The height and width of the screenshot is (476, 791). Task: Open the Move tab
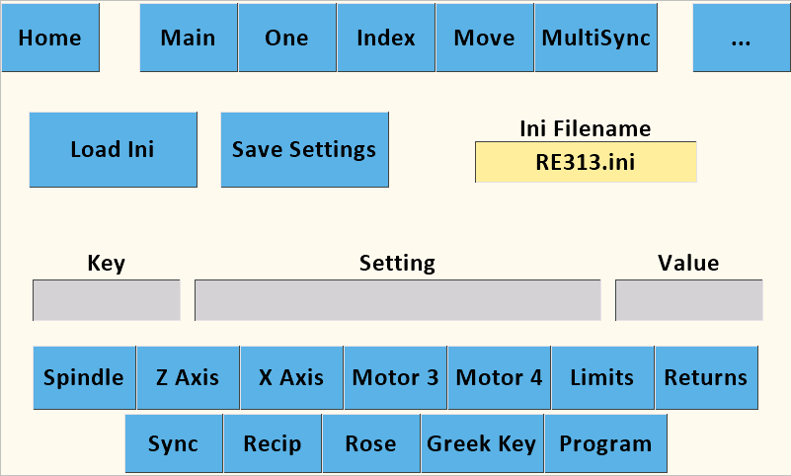pyautogui.click(x=484, y=39)
